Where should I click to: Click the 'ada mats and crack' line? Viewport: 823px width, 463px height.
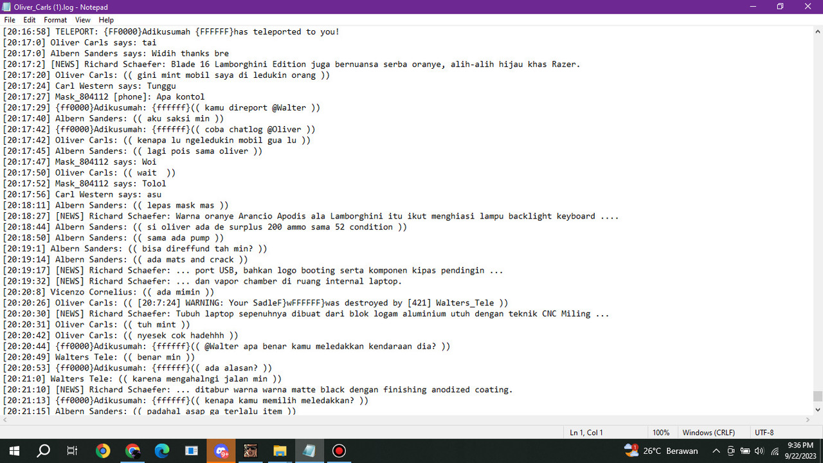pyautogui.click(x=125, y=259)
